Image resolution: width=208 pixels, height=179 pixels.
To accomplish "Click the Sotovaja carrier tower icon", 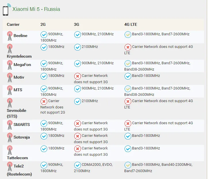I will click(10, 138).
